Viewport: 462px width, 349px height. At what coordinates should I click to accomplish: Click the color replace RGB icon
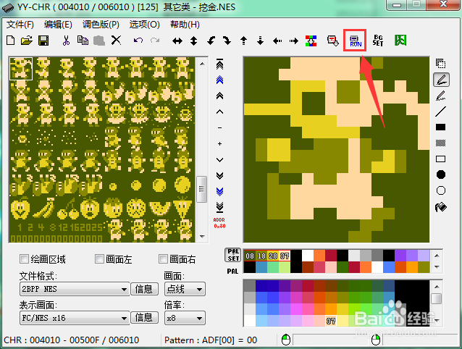[311, 41]
